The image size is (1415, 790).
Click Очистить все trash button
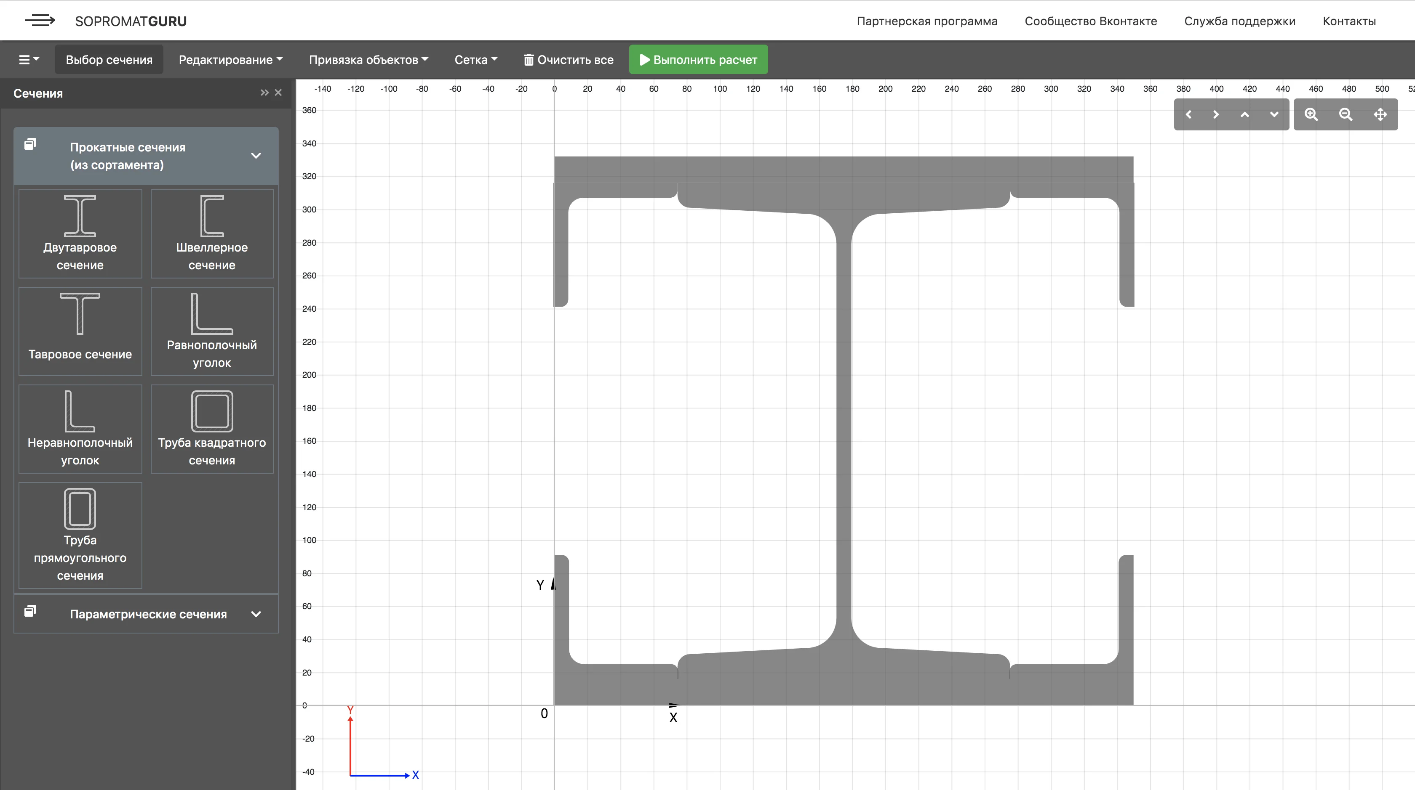click(x=568, y=60)
